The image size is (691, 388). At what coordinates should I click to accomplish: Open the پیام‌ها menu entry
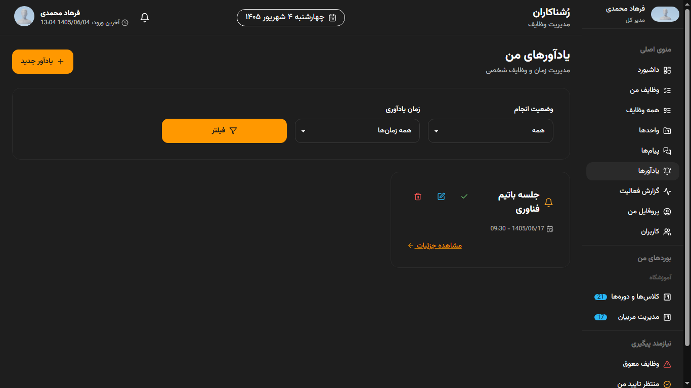[633, 151]
